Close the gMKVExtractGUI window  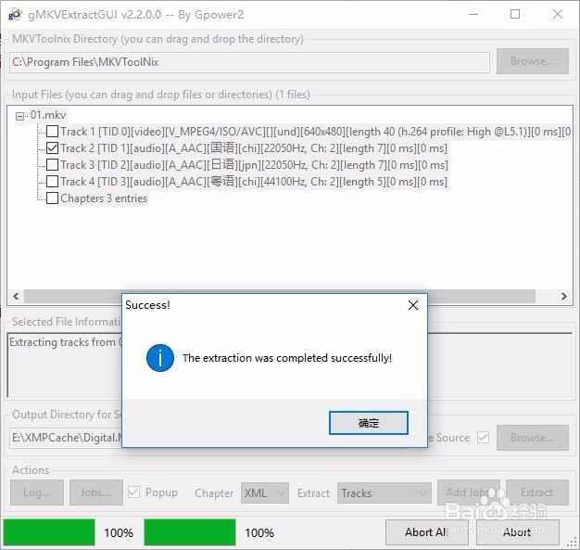coord(558,15)
